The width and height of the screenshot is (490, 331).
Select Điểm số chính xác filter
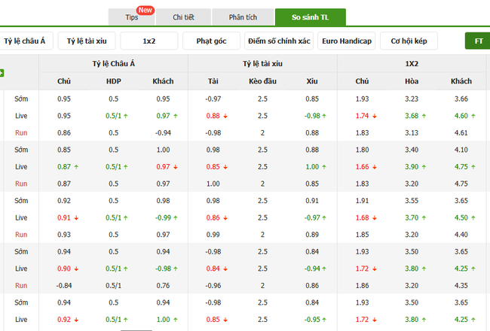click(x=278, y=41)
